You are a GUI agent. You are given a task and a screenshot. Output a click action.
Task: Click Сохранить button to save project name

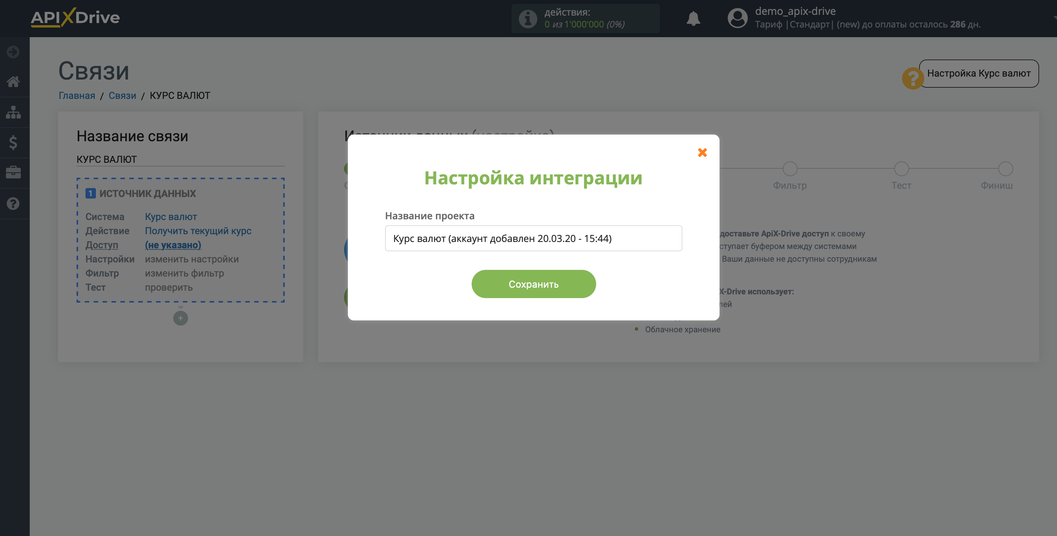pyautogui.click(x=533, y=283)
